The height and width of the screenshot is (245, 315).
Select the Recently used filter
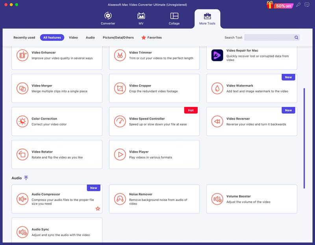(24, 38)
